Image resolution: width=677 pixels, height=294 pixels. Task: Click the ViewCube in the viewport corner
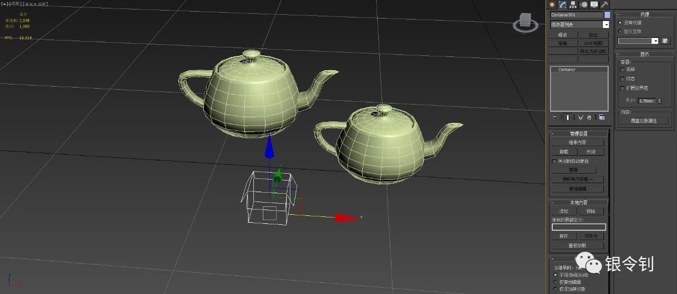coord(525,22)
